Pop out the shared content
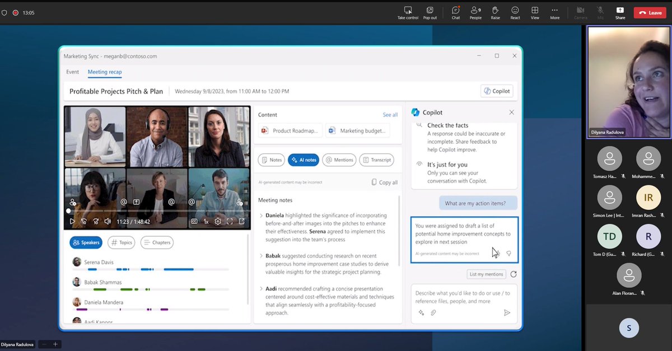This screenshot has height=351, width=672. 430,12
